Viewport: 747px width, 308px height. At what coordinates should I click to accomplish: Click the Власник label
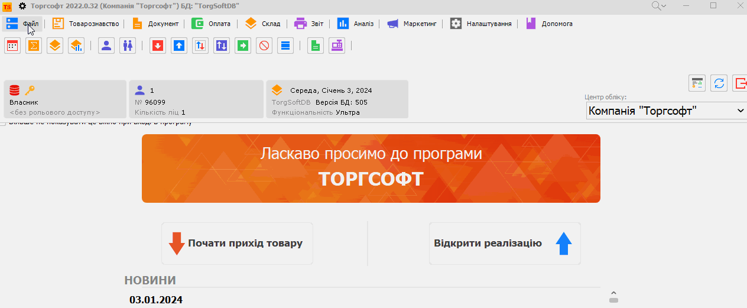pyautogui.click(x=24, y=102)
